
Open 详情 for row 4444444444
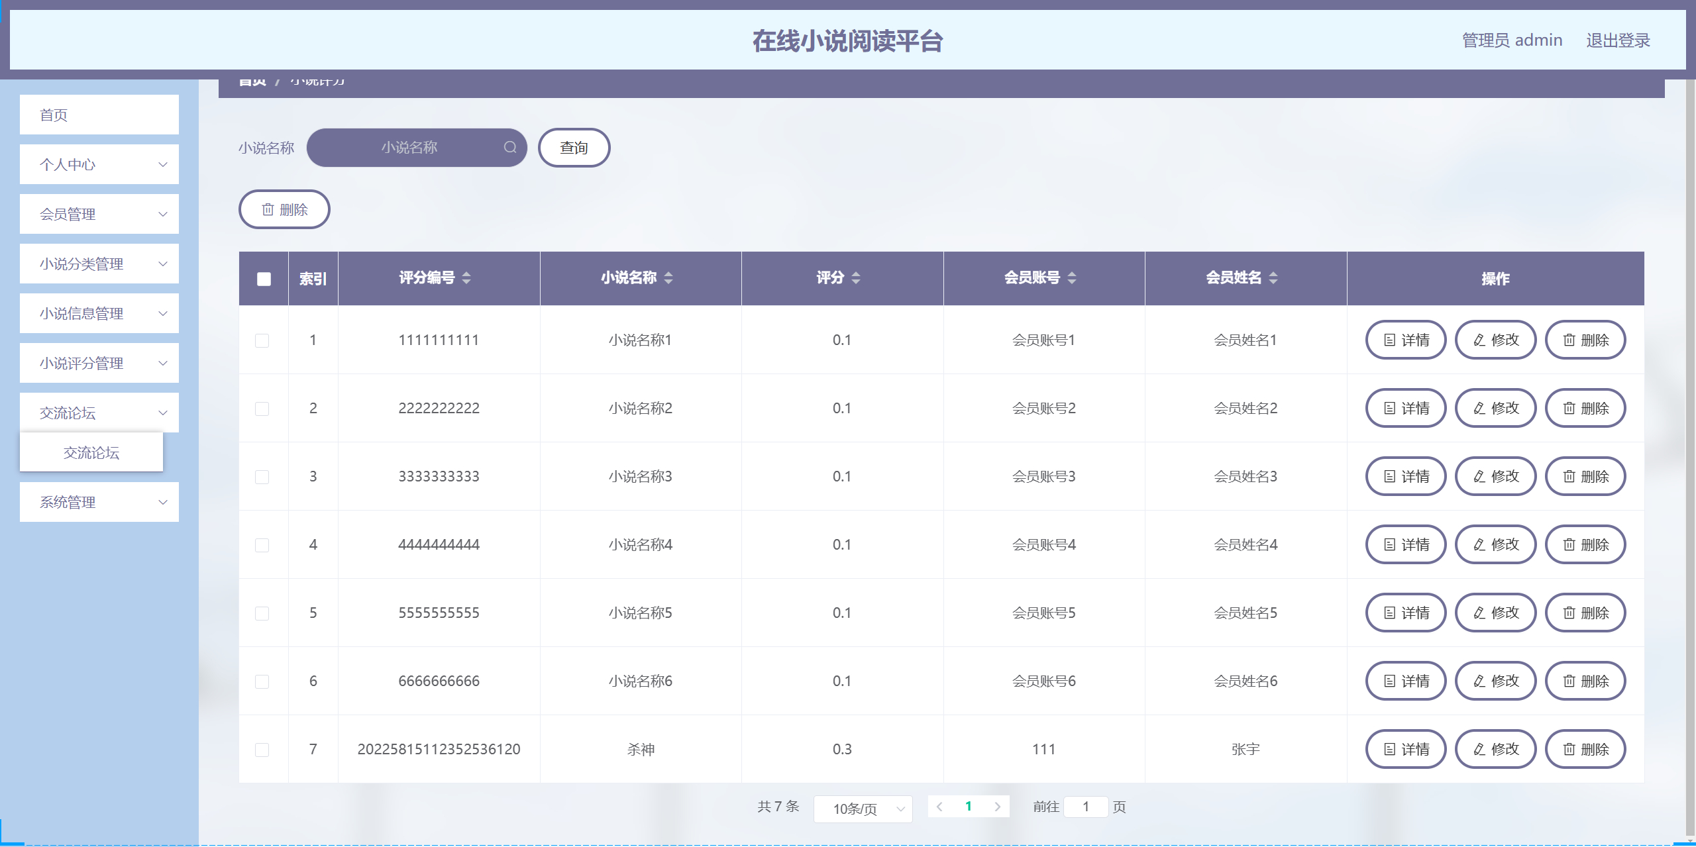tap(1406, 544)
